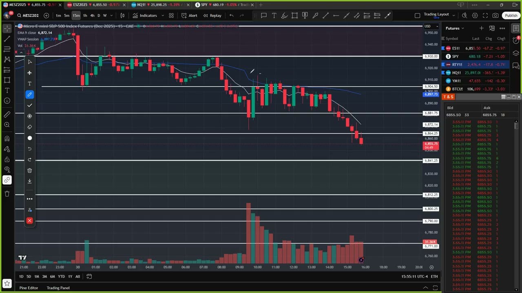Close the floating toolbar with red X
Viewport: 522px width, 293px height.
(29, 221)
